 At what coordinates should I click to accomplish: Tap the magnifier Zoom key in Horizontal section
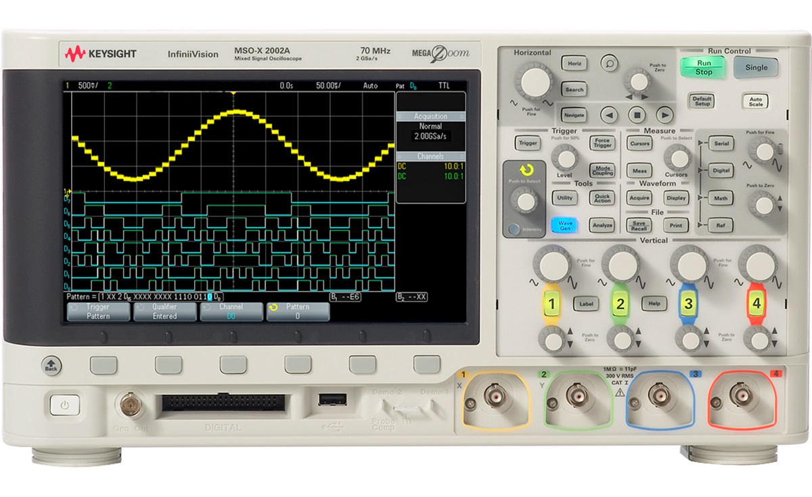(x=610, y=63)
